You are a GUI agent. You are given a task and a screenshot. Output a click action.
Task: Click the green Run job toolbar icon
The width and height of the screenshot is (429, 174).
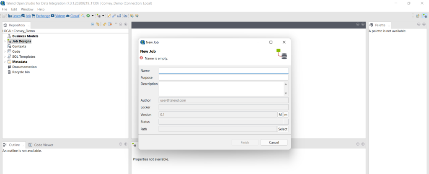pos(88,15)
